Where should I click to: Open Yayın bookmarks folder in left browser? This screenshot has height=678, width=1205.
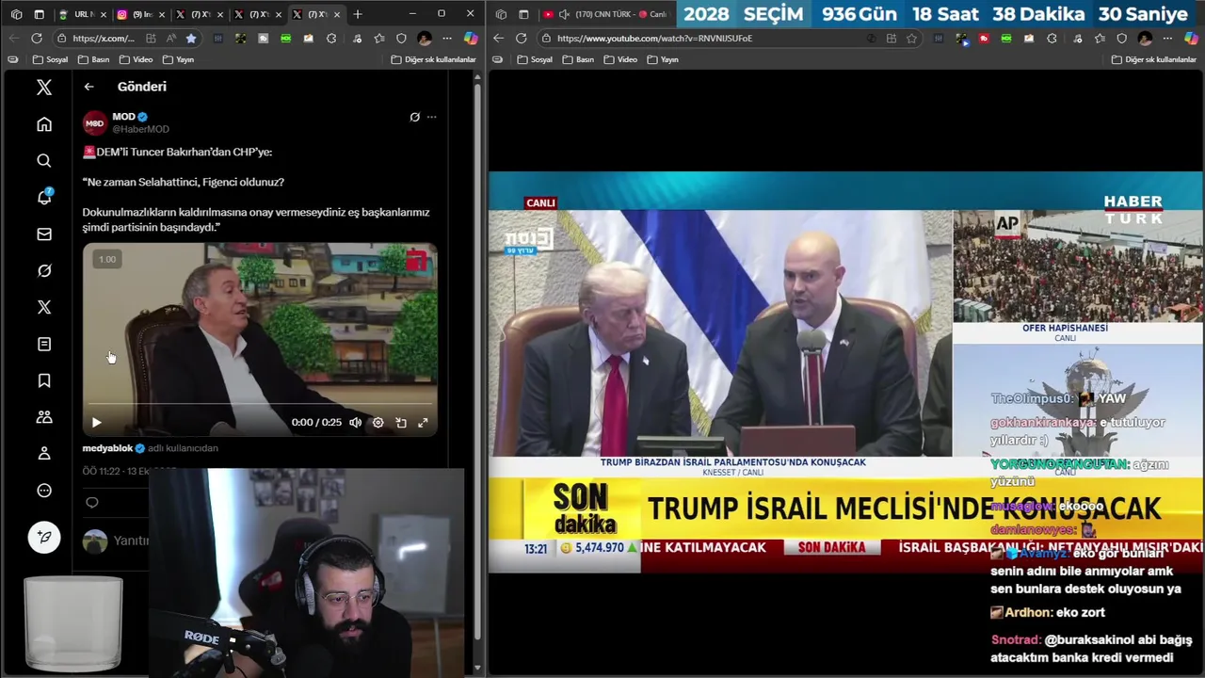click(178, 59)
